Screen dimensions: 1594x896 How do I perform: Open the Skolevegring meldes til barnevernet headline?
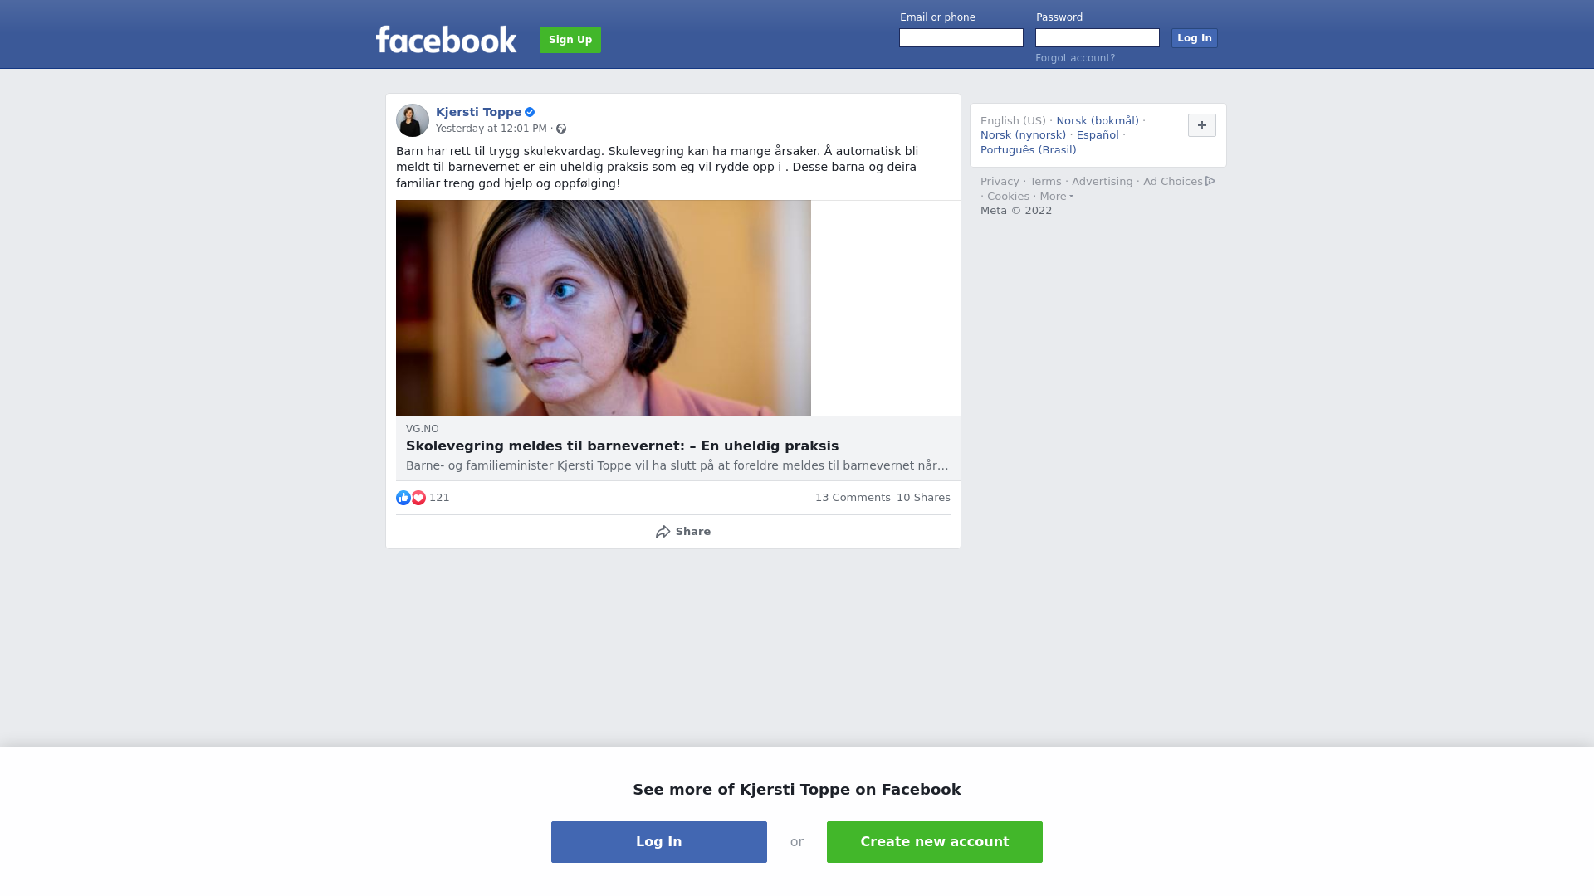pyautogui.click(x=623, y=446)
